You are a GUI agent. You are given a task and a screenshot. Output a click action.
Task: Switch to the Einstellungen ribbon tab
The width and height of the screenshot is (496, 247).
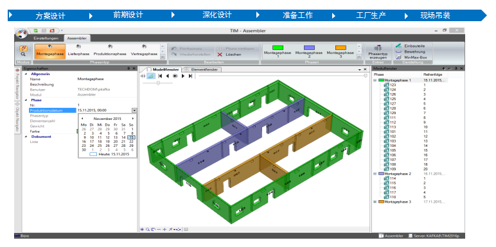click(46, 38)
